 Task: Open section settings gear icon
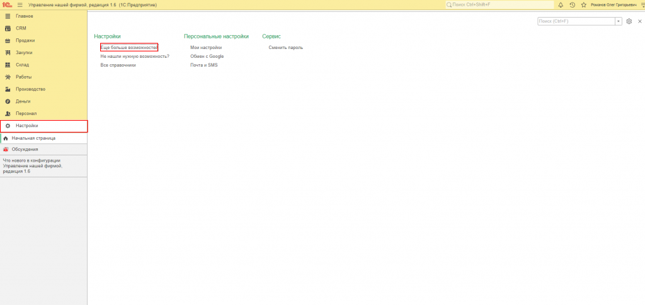tap(629, 21)
